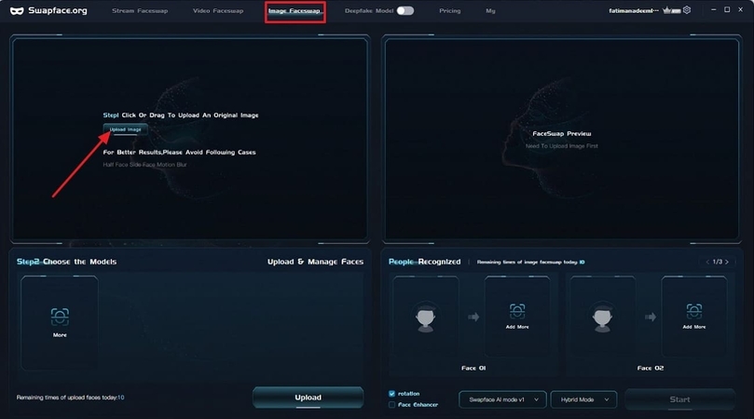Screen dimensions: 754x419
Task: Open the My tab
Action: [x=490, y=10]
